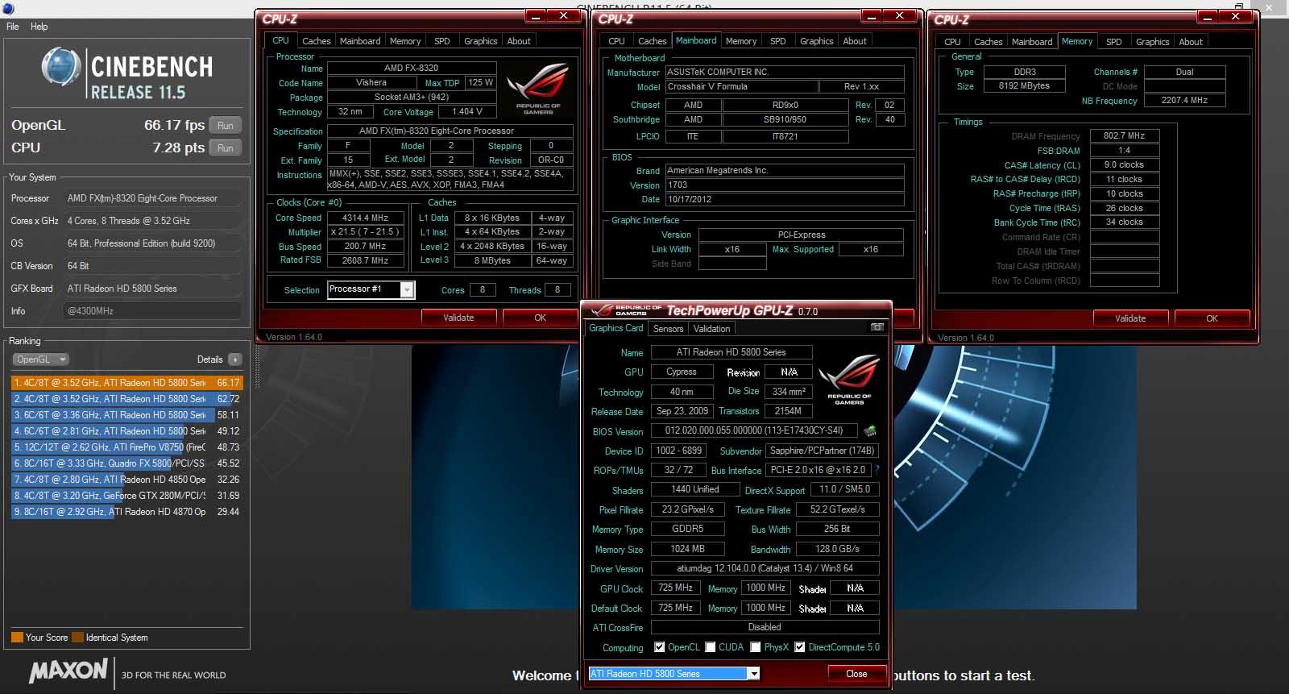Click the ATI CrossFire Disabled field

765,627
